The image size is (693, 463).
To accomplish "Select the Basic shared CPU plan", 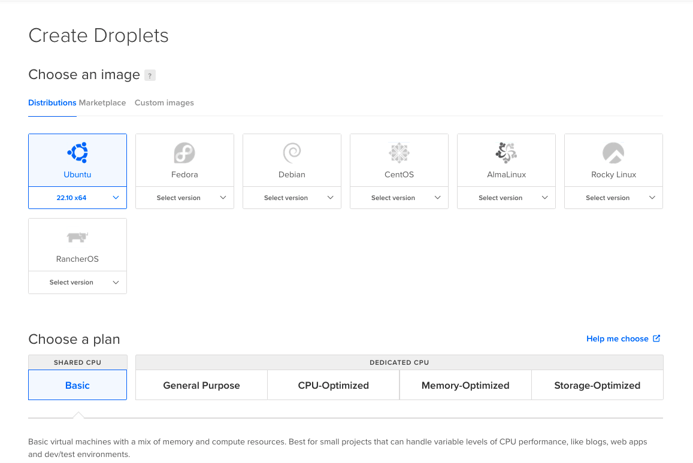I will (x=77, y=385).
